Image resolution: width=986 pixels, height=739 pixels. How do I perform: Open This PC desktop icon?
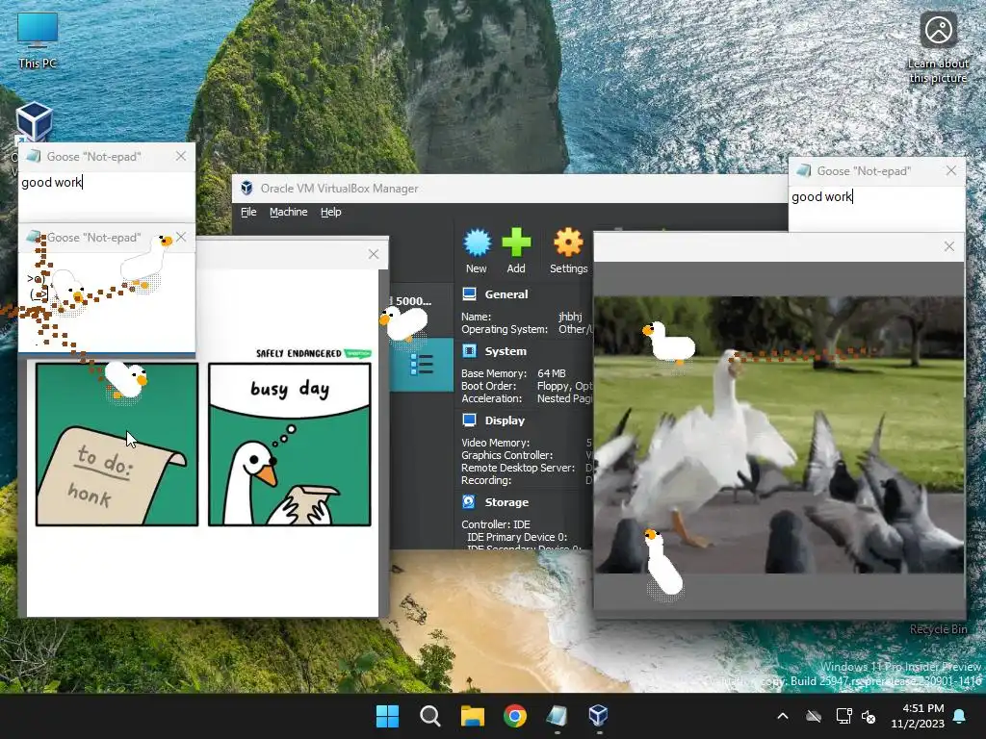(38, 40)
